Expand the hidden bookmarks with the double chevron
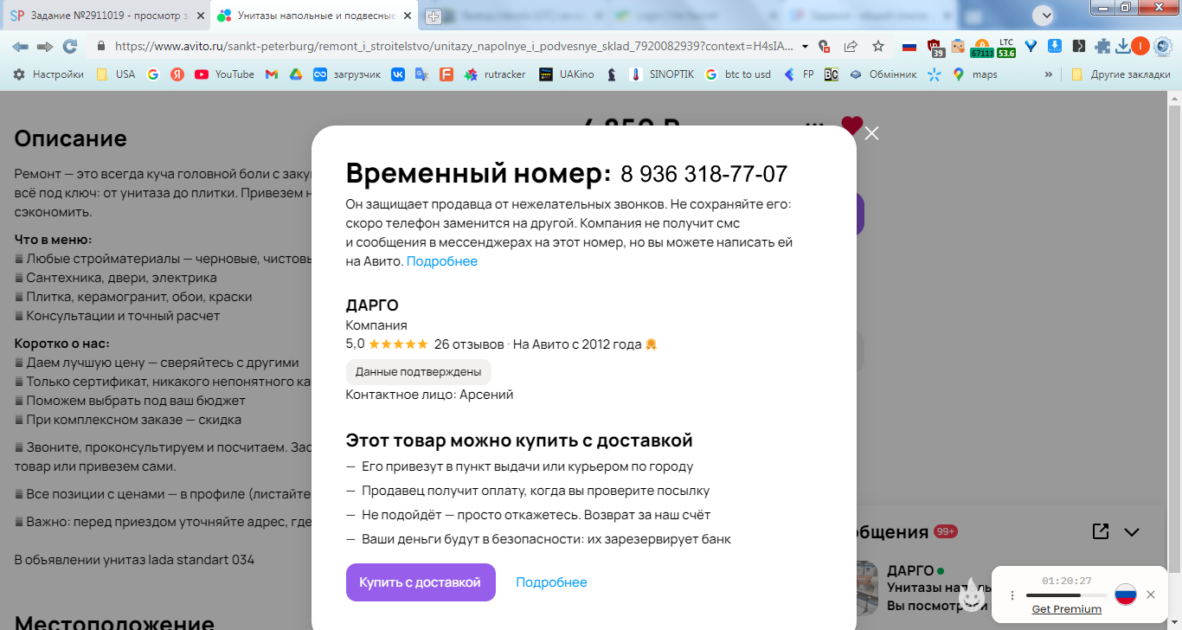The image size is (1182, 630). (x=1049, y=74)
